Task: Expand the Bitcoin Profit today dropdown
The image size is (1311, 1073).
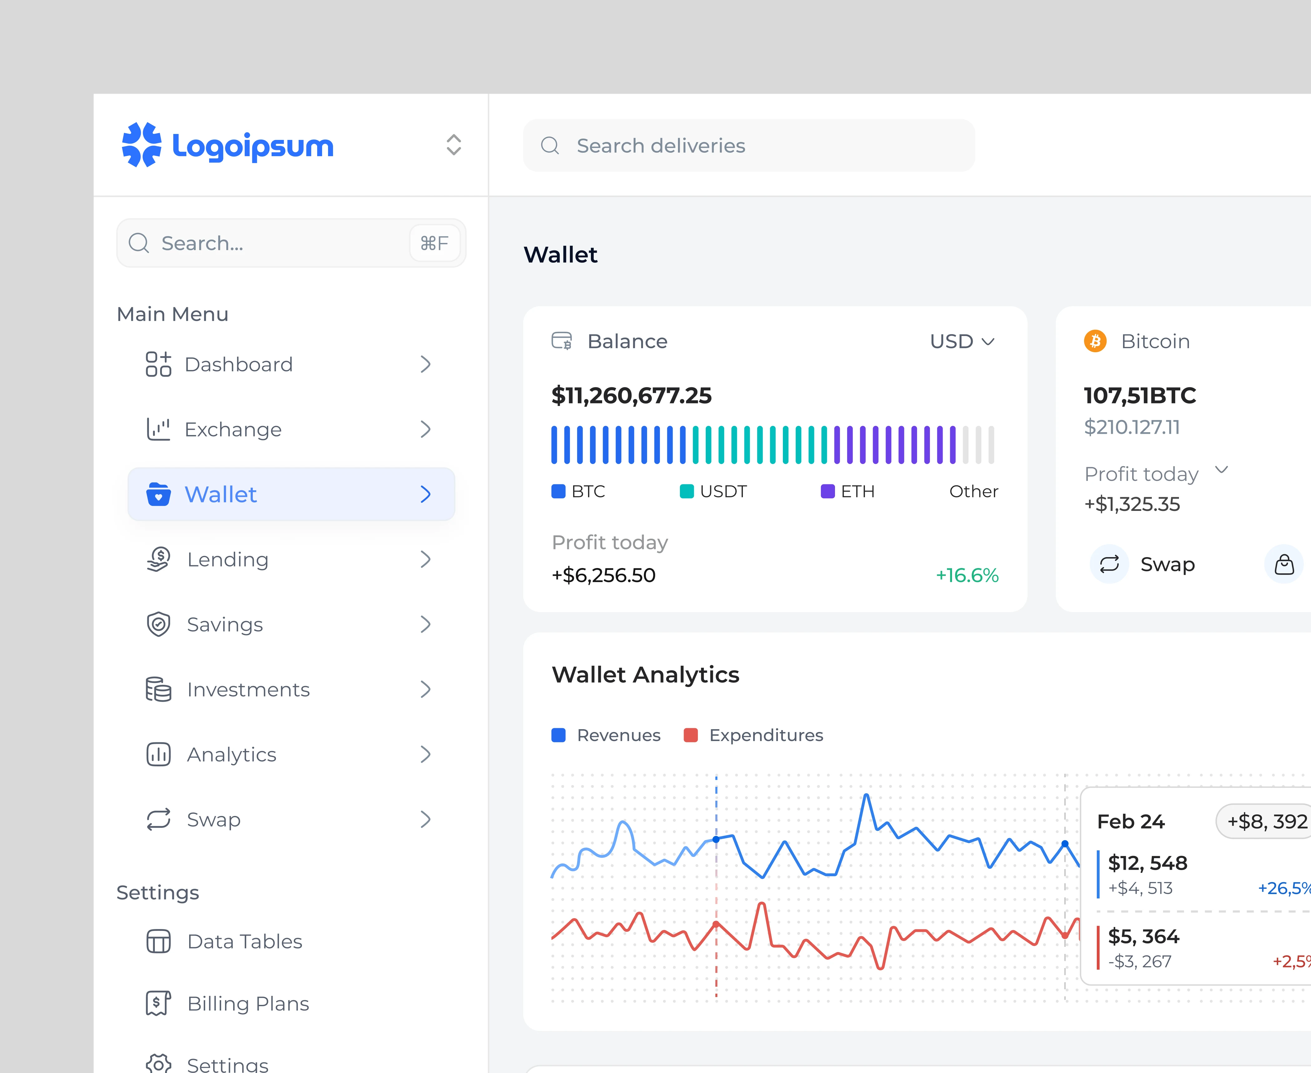Action: [x=1221, y=470]
